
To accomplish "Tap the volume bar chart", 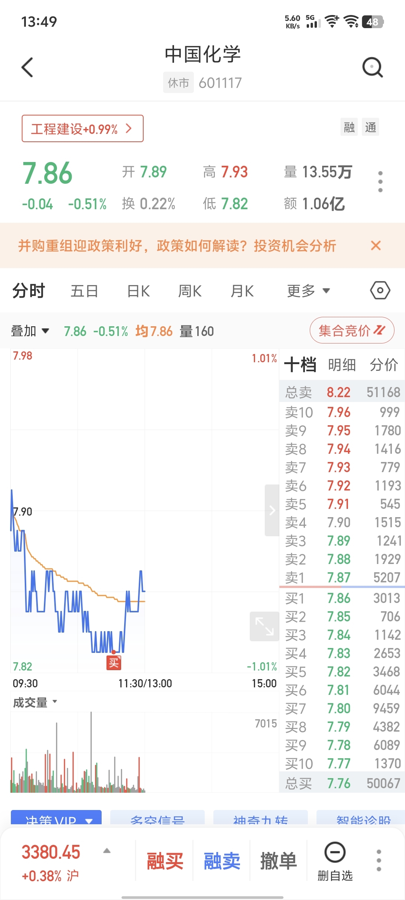I will 145,752.
